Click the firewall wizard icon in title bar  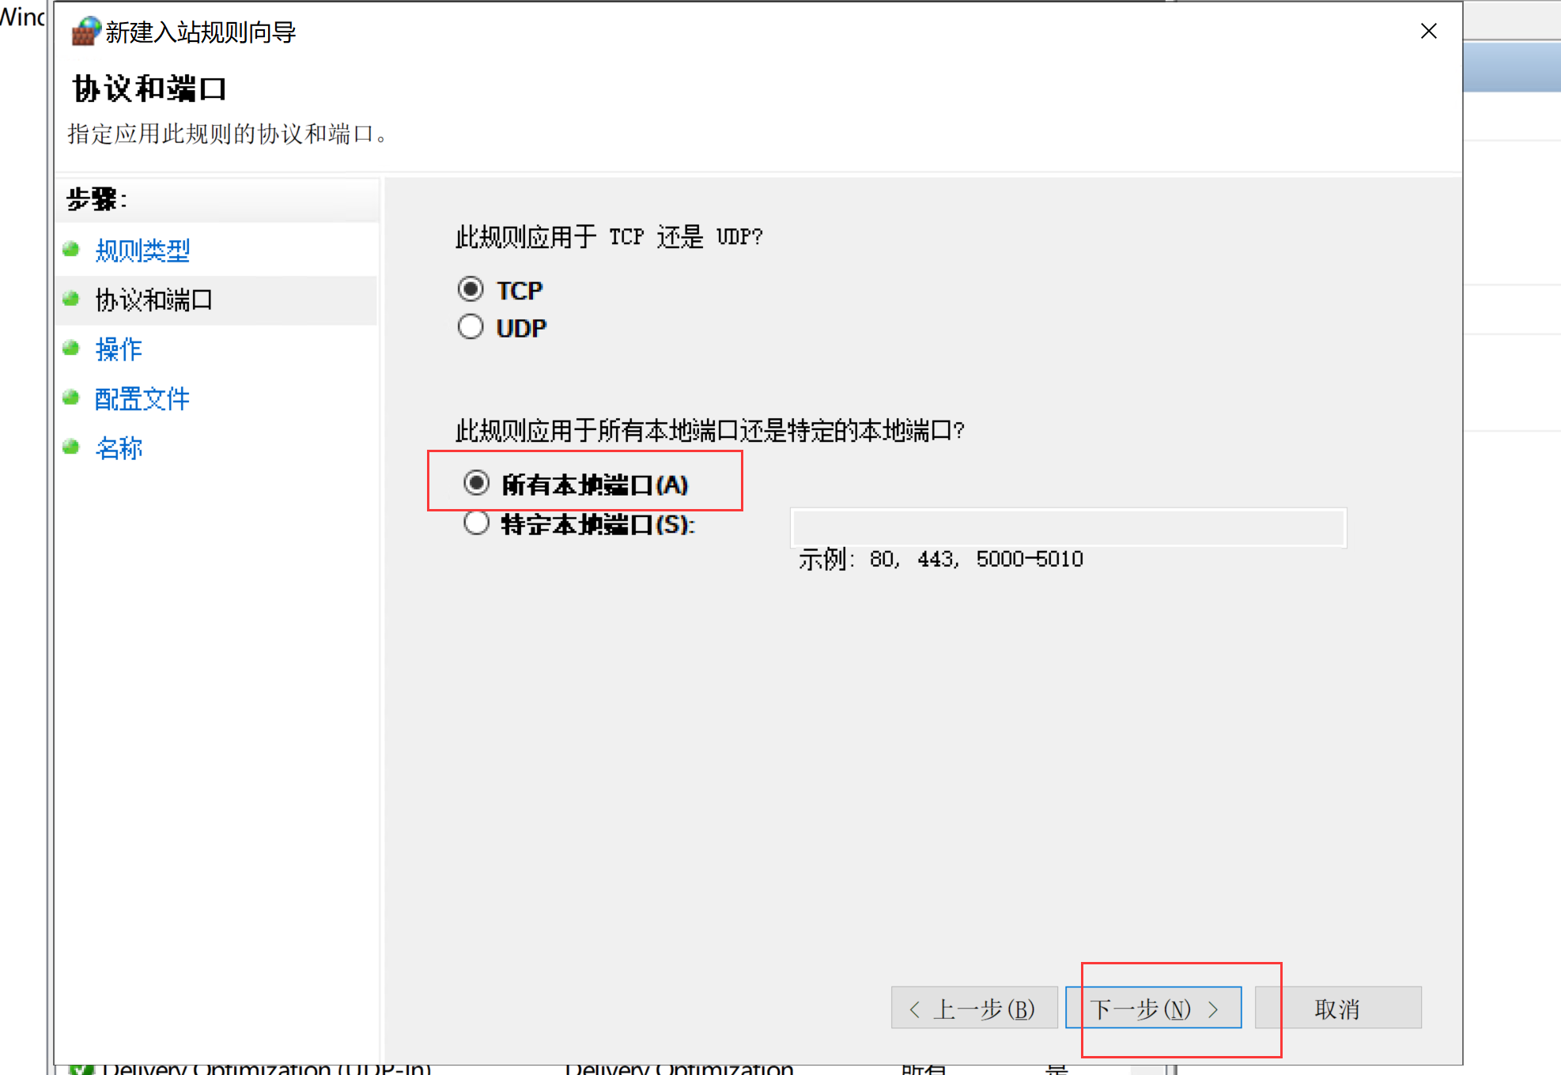[84, 32]
